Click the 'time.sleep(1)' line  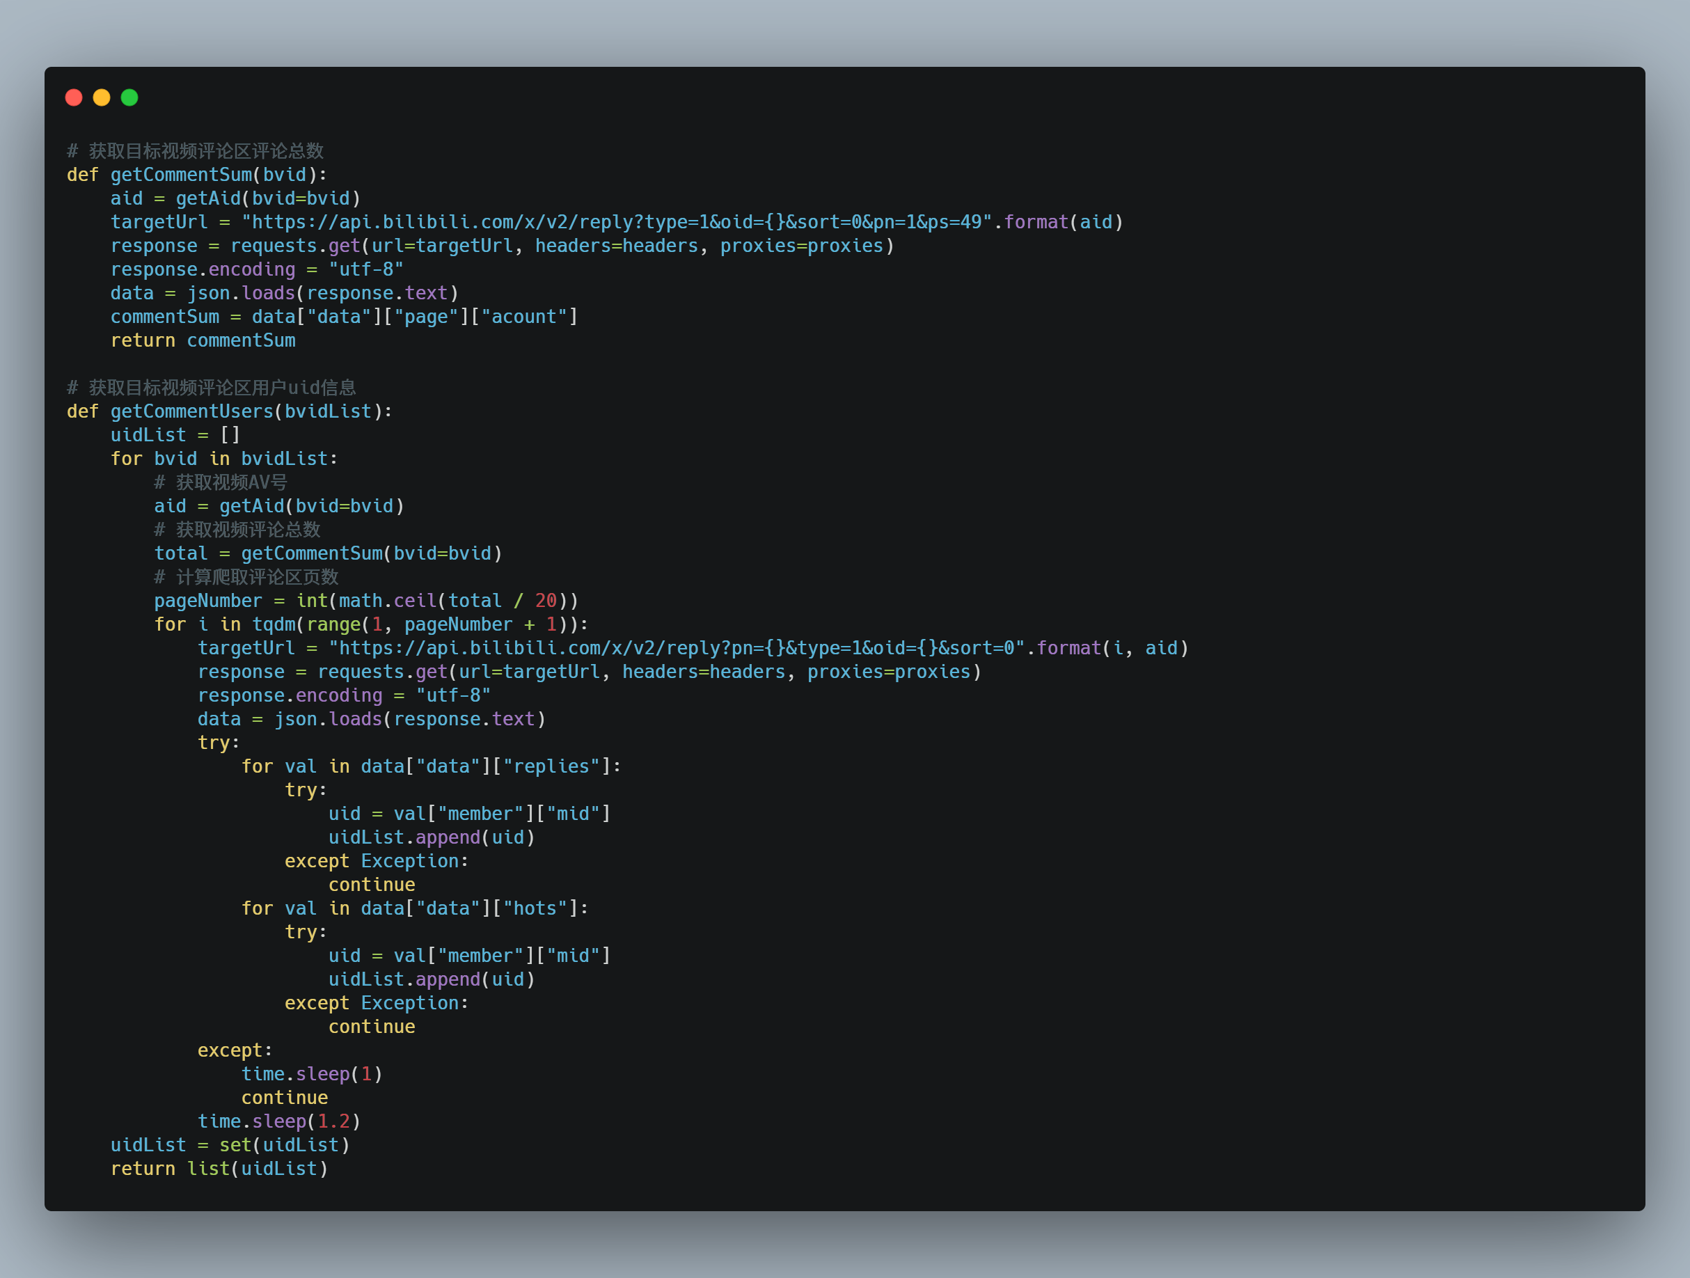[312, 1075]
